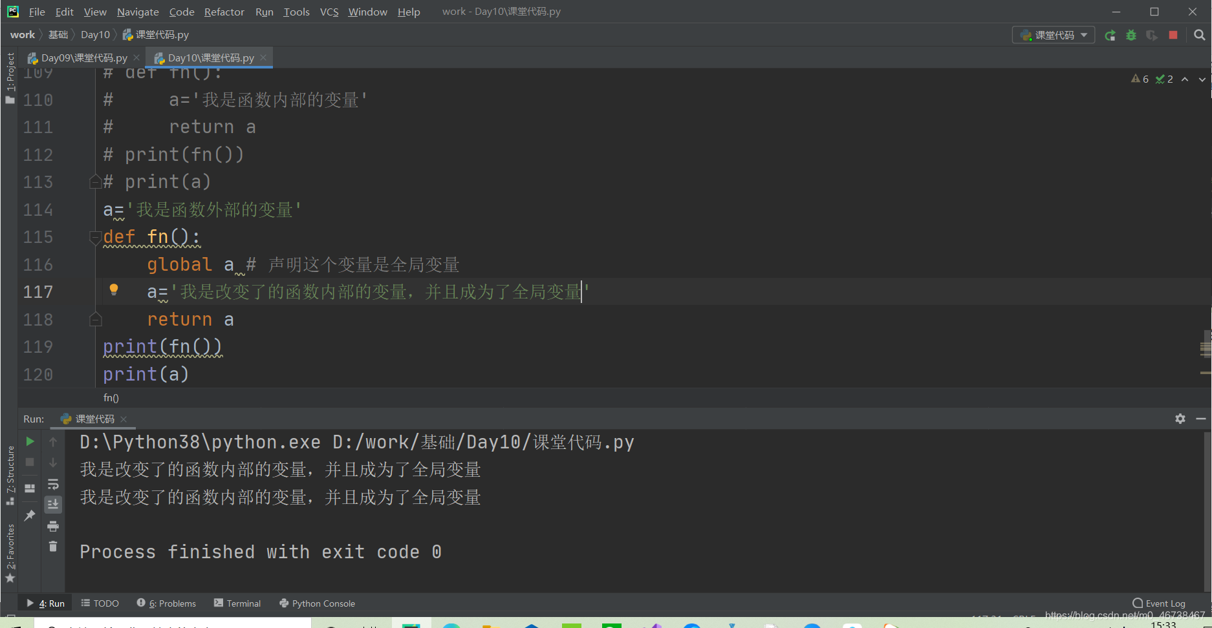
Task: Open the Run menu
Action: coord(265,12)
